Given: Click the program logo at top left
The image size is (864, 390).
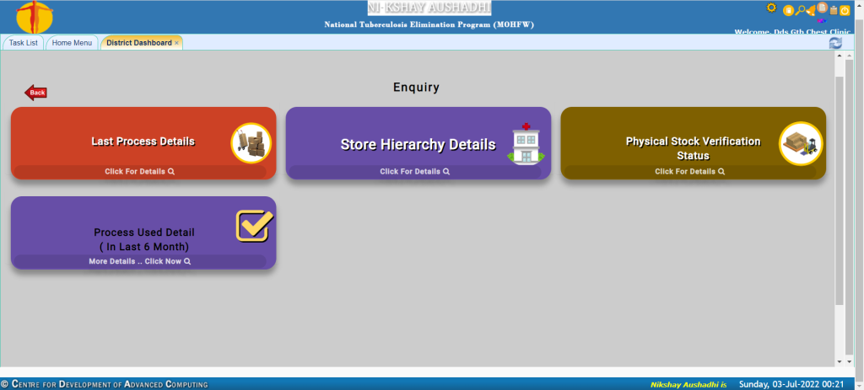Looking at the screenshot, I should point(34,17).
